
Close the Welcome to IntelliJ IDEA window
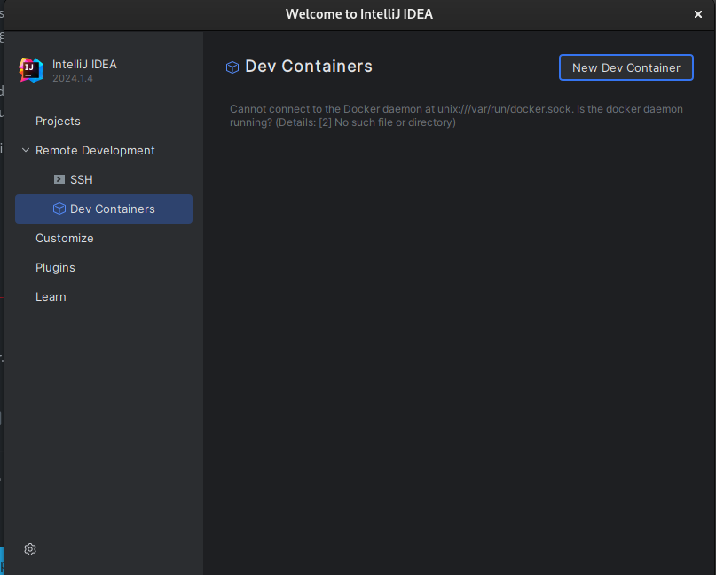tap(698, 14)
